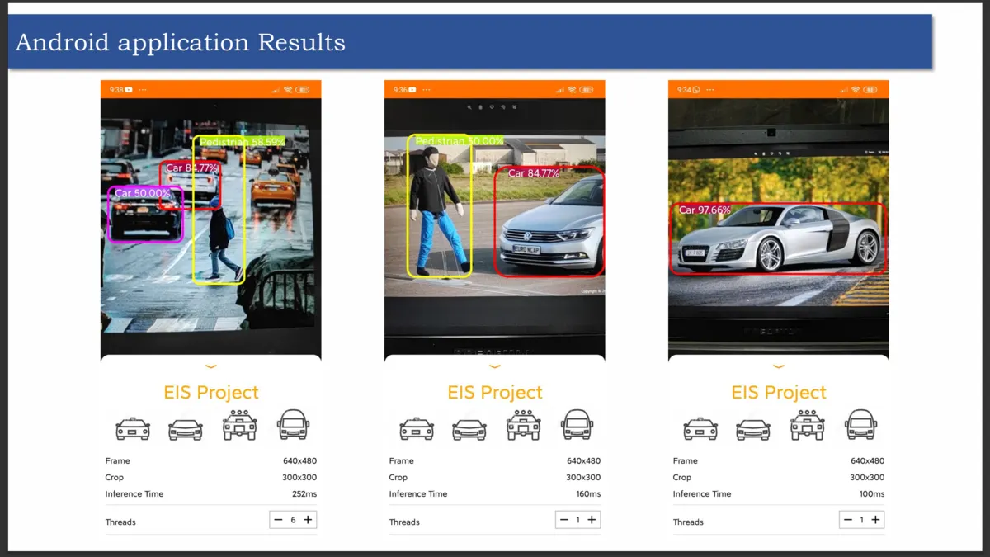Tap the YouTube notification icon beside 9:36
The height and width of the screenshot is (557, 990).
click(x=412, y=89)
